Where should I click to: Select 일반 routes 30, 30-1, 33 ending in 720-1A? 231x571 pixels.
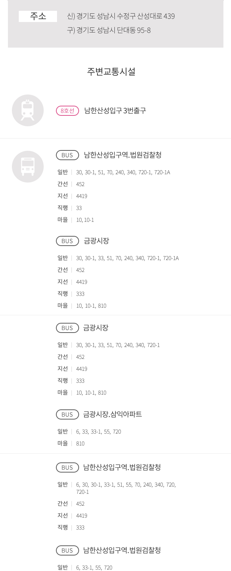(x=127, y=258)
